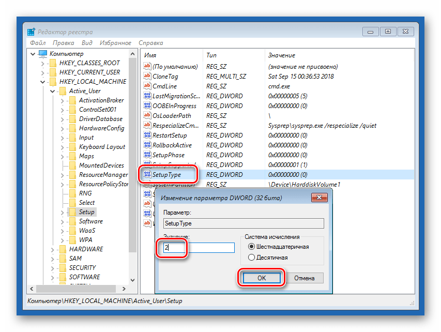
Task: Collapse the HKEY_LOCAL_MACHINE tree node
Action: 42,82
